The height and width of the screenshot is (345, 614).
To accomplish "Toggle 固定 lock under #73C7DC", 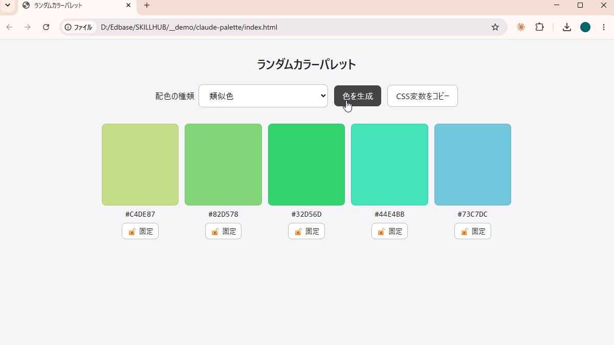I will click(x=473, y=231).
